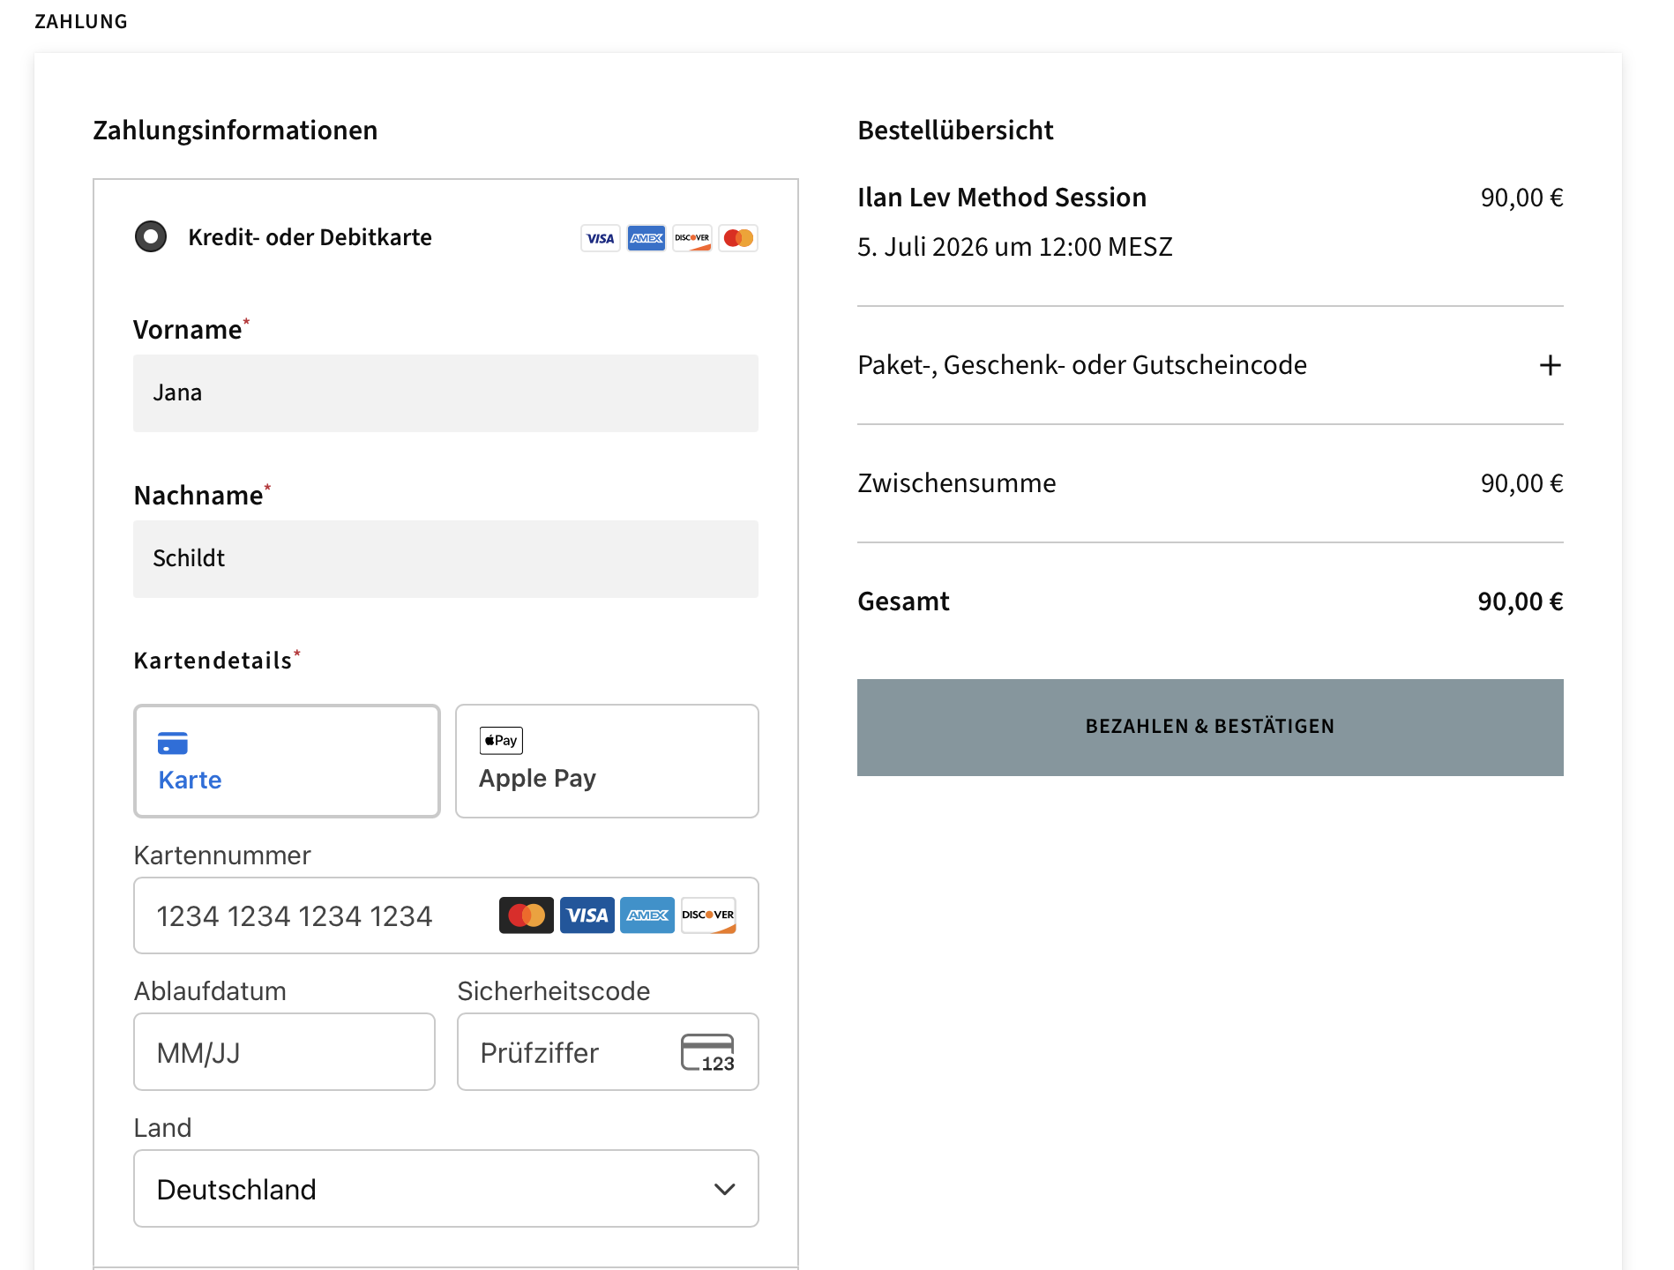Click the Zwischensumme label
Viewport: 1674px width, 1270px height.
point(957,483)
